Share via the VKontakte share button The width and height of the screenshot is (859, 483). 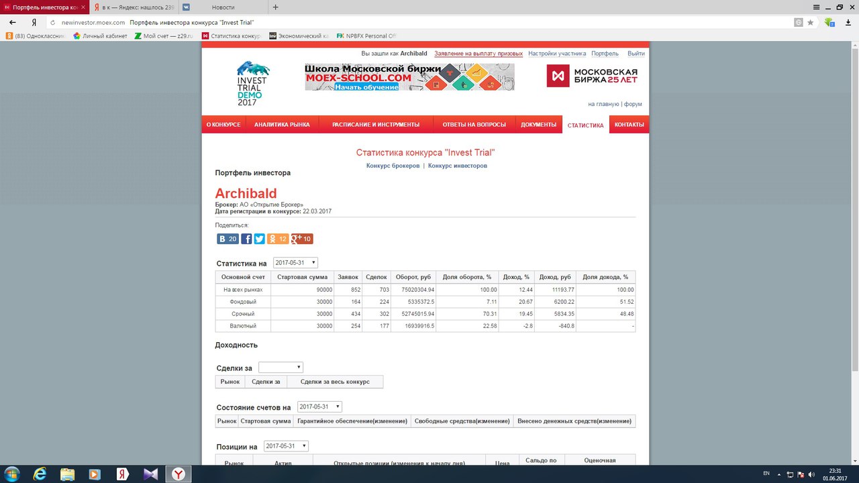(x=228, y=239)
